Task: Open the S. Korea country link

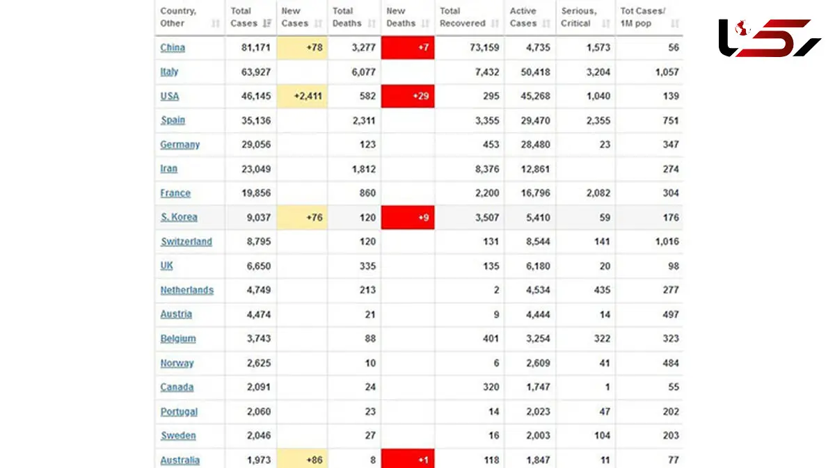Action: [179, 217]
